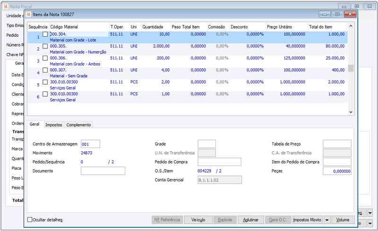The image size is (378, 231).
Task: Minimize the Itens da Nota window
Action: (325, 14)
